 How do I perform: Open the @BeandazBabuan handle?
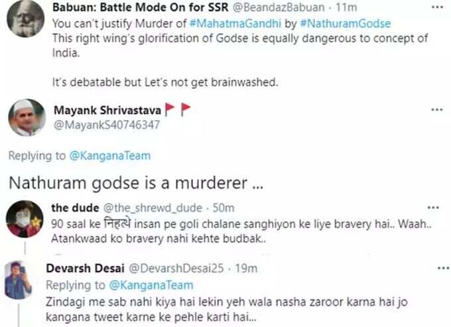[x=279, y=7]
